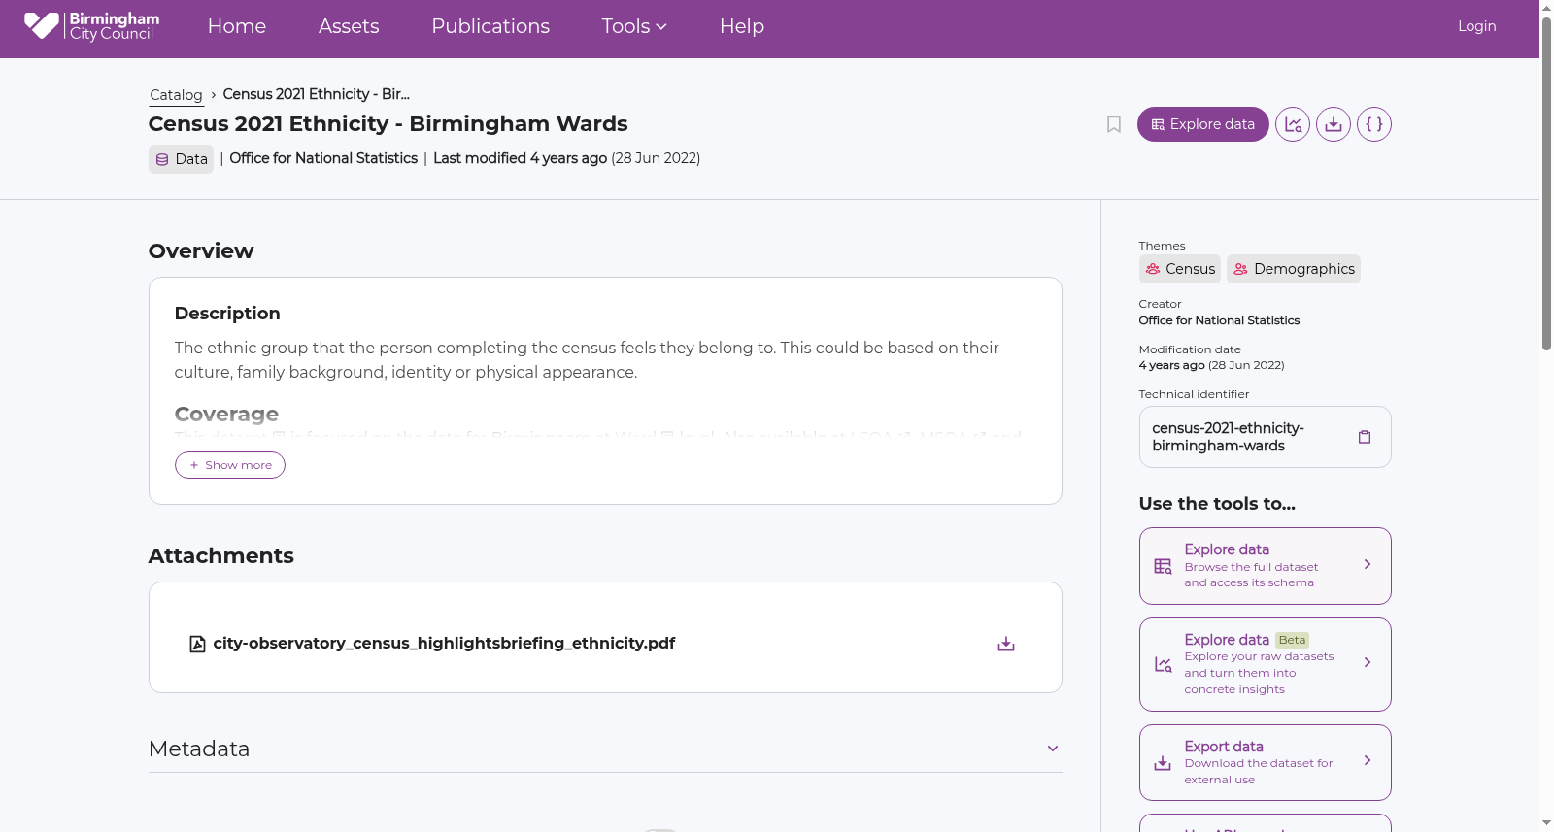The height and width of the screenshot is (832, 1554).
Task: Show more of the description
Action: pos(230,465)
